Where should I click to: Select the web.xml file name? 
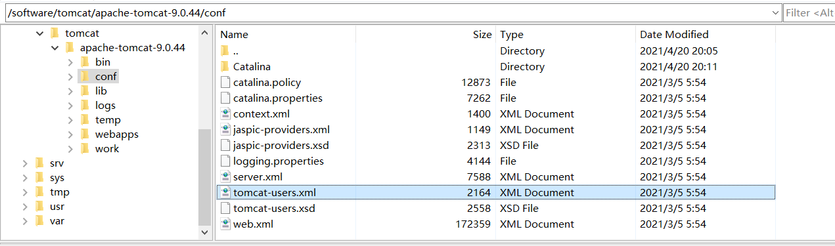(x=253, y=224)
